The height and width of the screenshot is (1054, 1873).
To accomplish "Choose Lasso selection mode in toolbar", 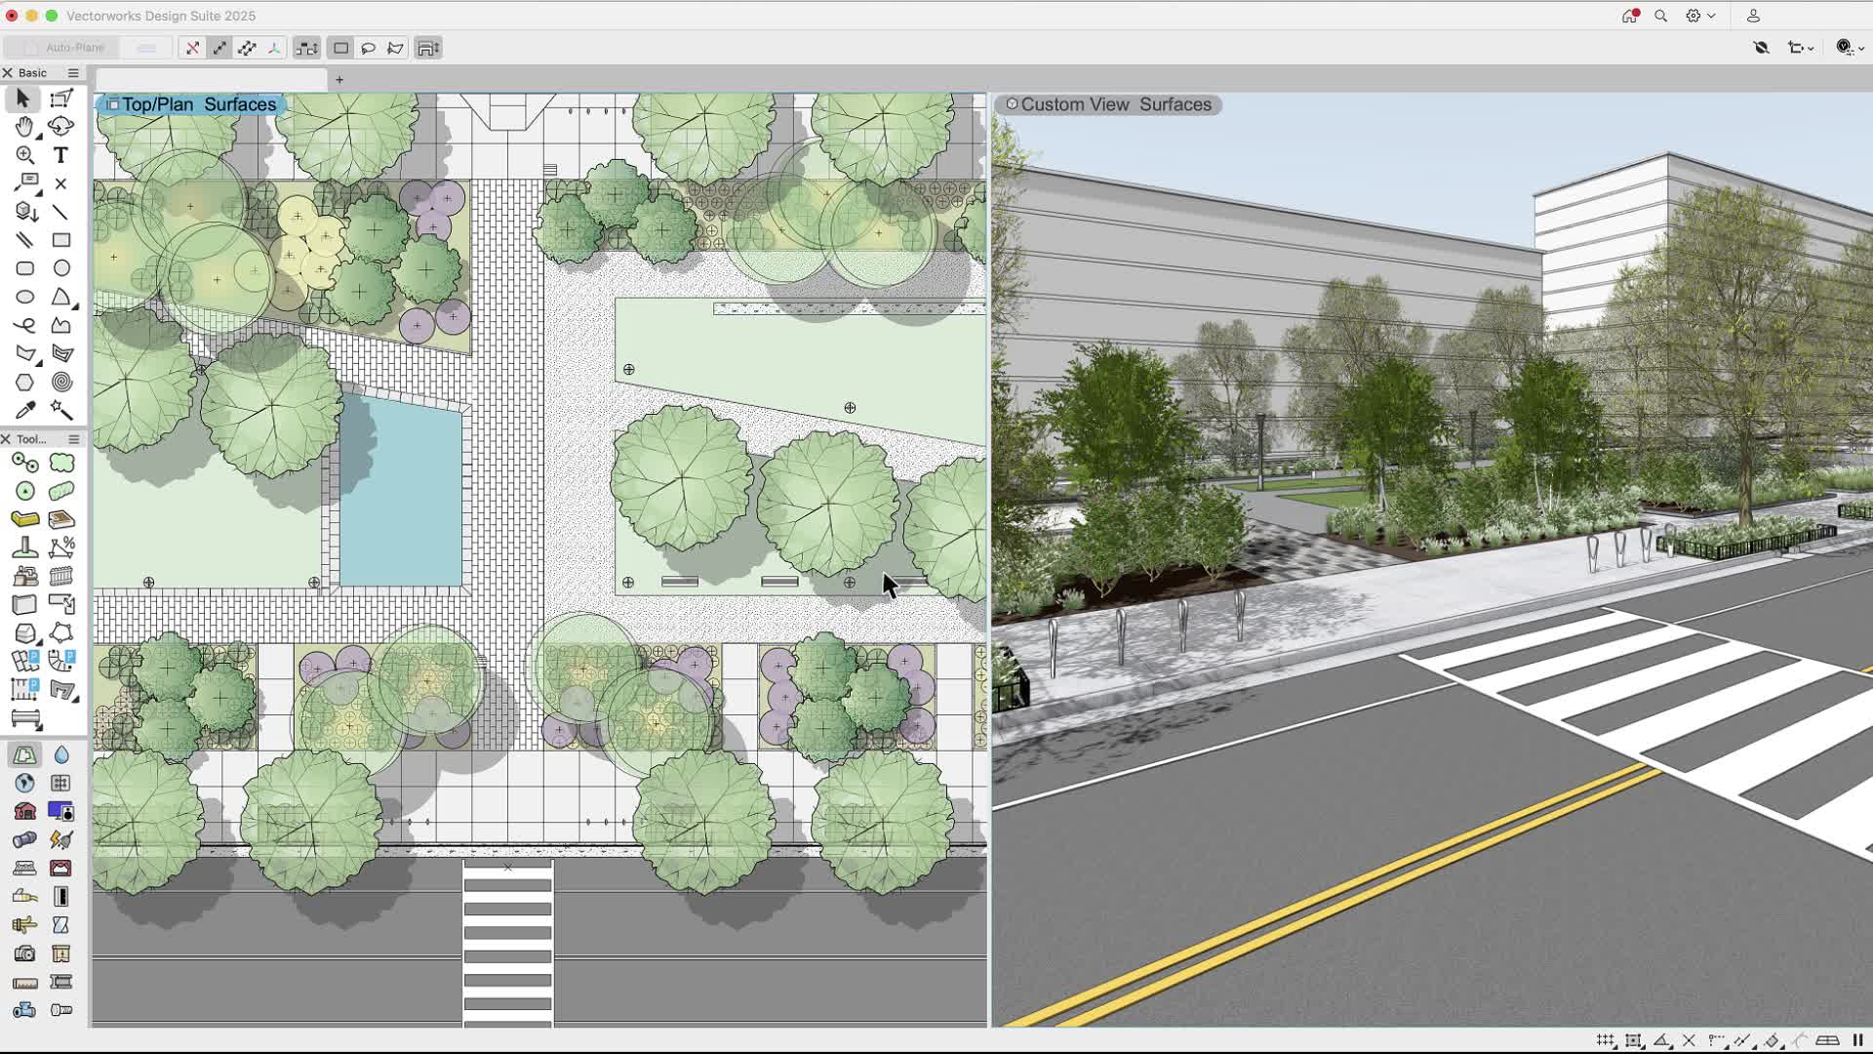I will 368,48.
